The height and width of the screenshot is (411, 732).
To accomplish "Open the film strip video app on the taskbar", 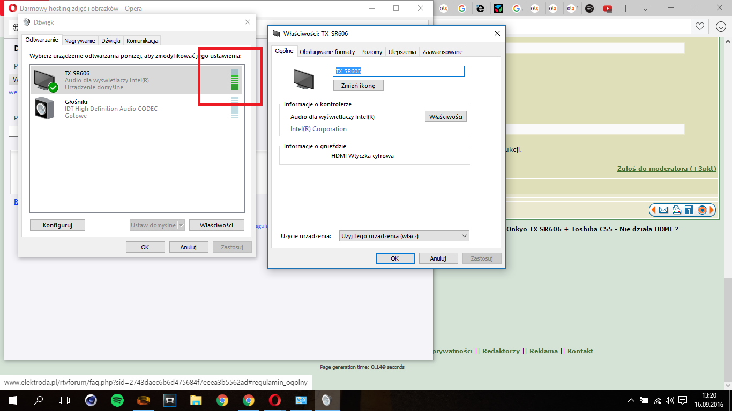I will click(x=169, y=400).
